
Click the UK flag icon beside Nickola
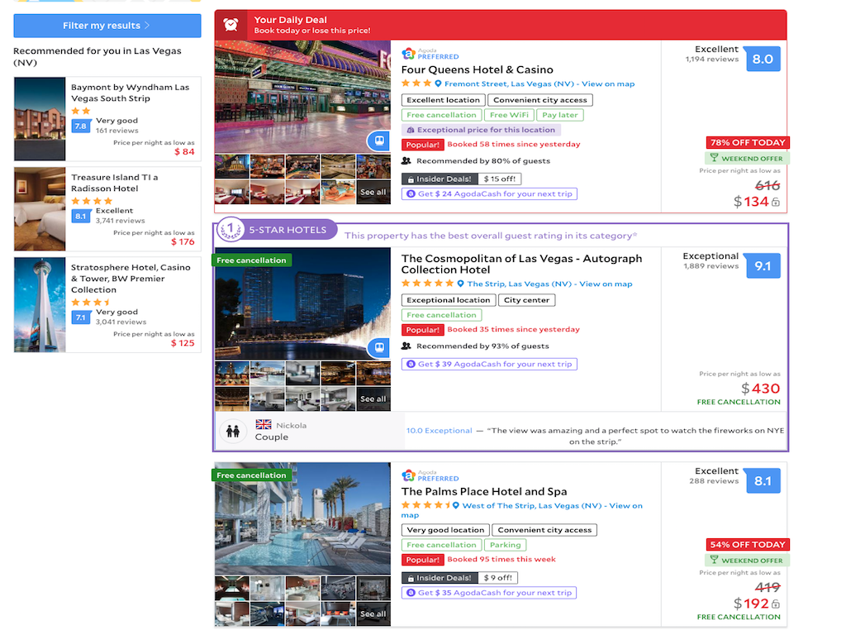click(x=264, y=424)
